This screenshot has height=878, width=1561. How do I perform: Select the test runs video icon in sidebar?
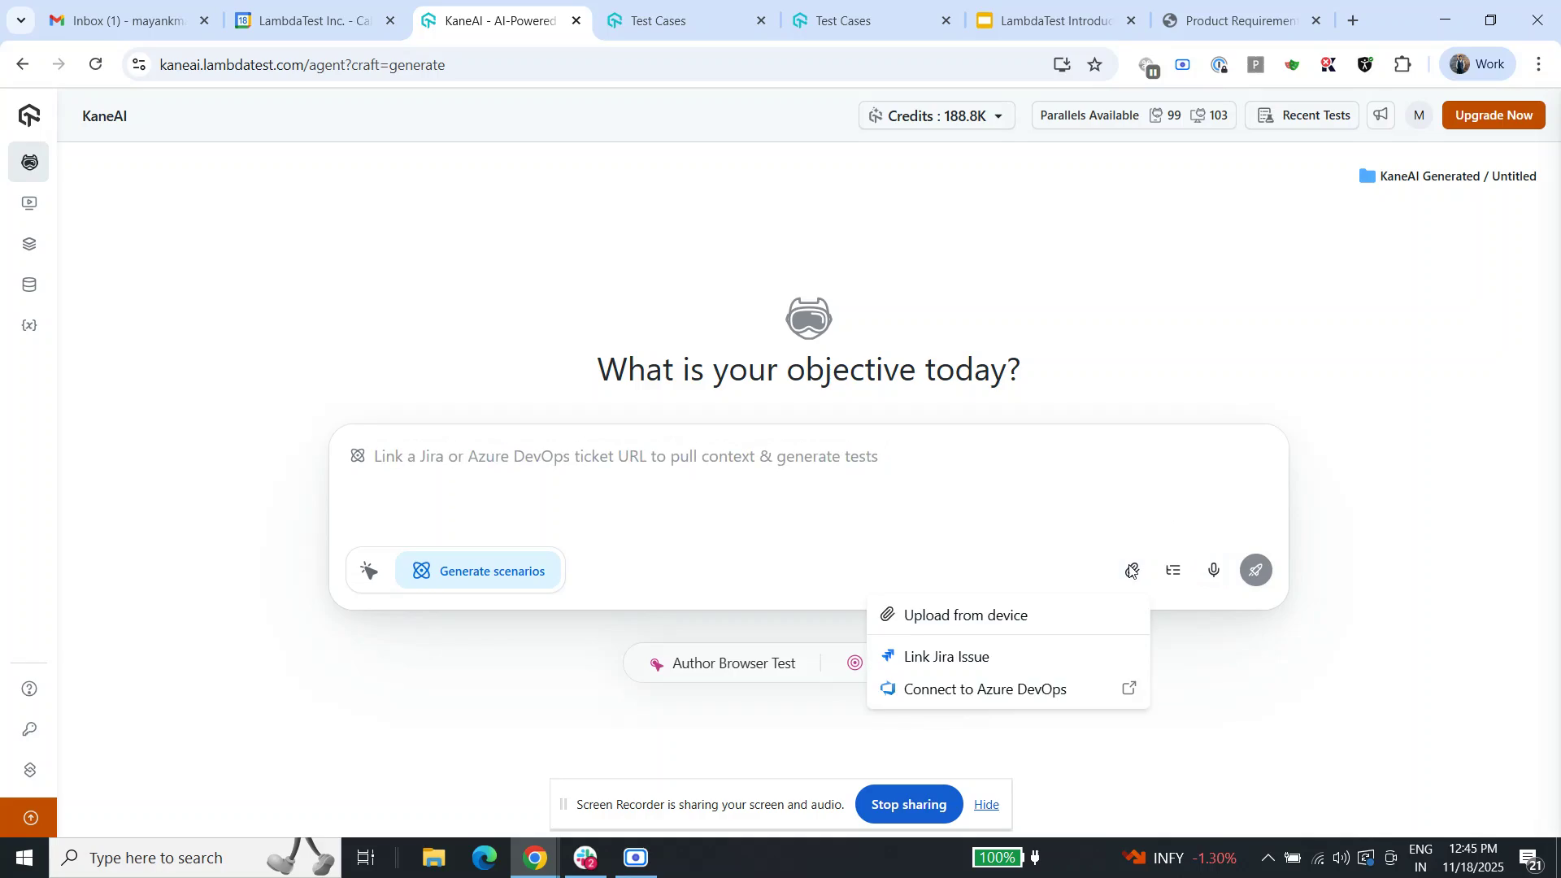click(x=28, y=202)
